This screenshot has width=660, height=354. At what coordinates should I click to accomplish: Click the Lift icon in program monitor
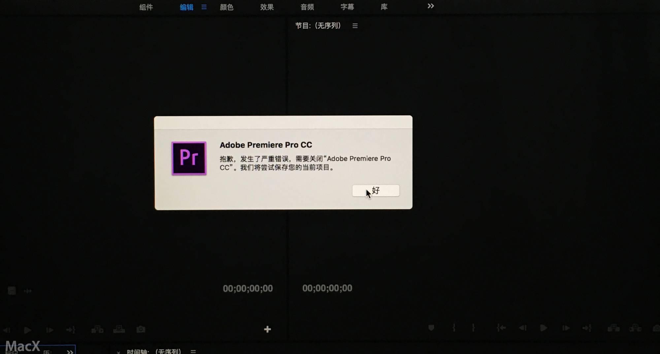(613, 328)
